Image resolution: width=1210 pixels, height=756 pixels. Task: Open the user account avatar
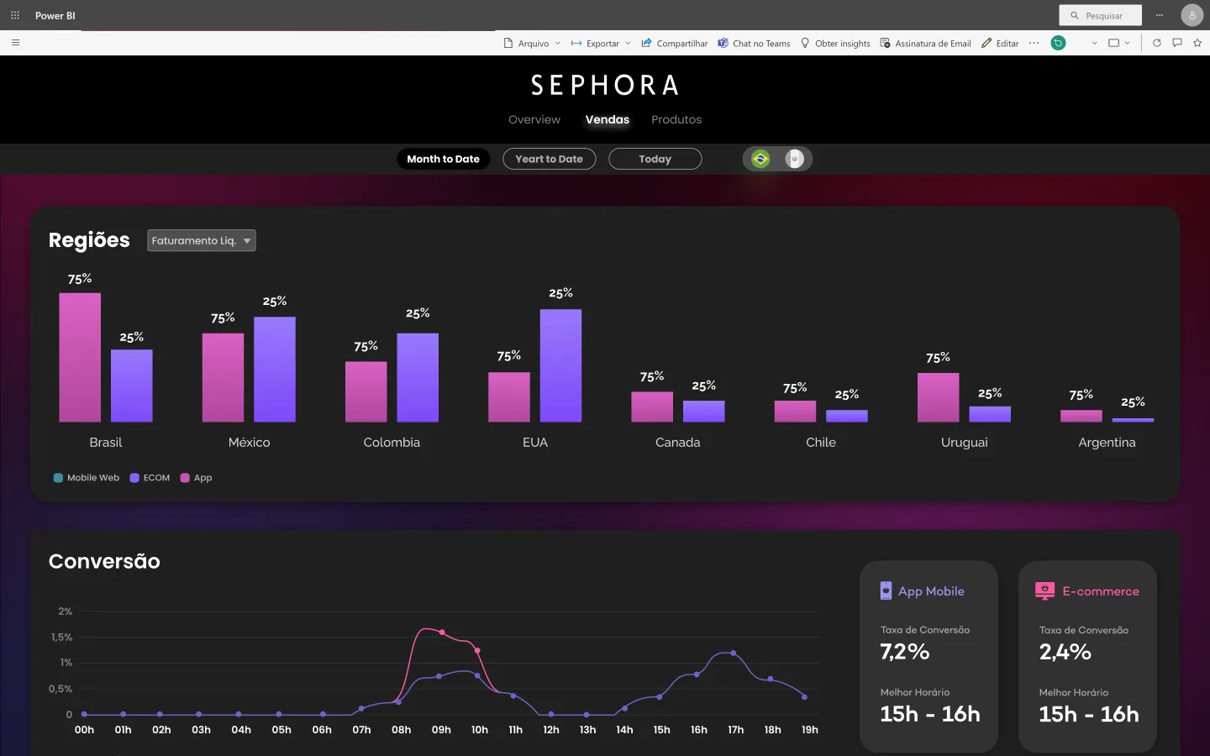click(x=1192, y=15)
